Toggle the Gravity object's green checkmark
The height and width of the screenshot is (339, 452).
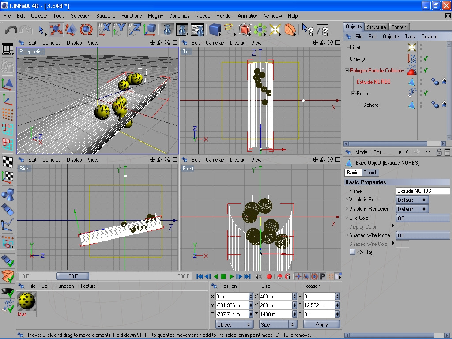[426, 59]
